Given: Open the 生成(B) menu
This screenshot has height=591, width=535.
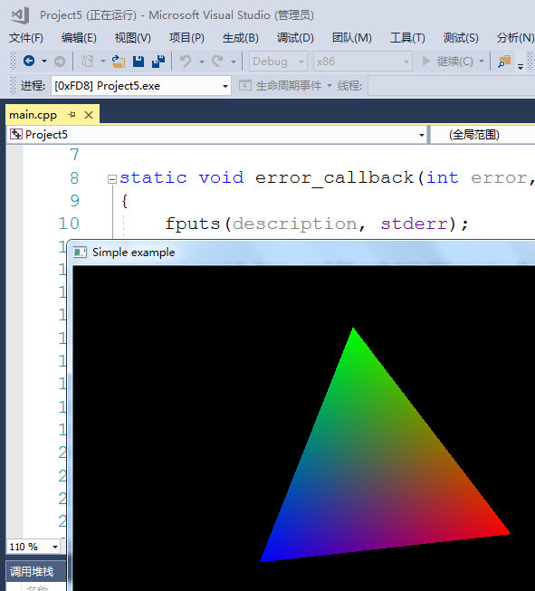Looking at the screenshot, I should point(241,38).
